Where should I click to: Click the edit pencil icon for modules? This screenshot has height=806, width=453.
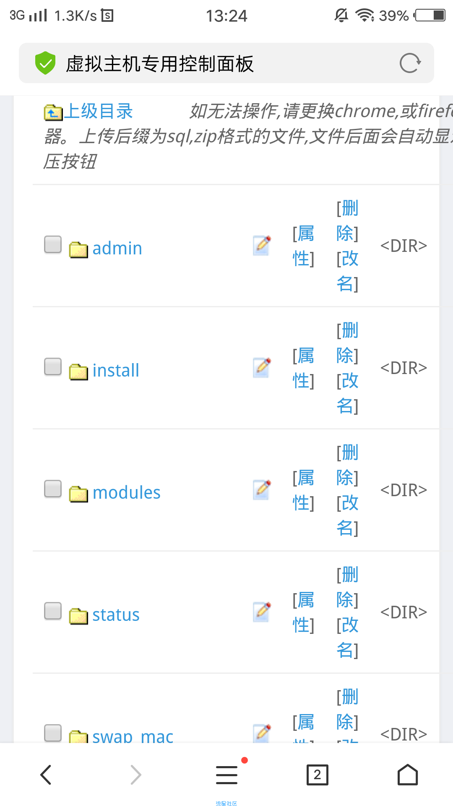point(262,490)
